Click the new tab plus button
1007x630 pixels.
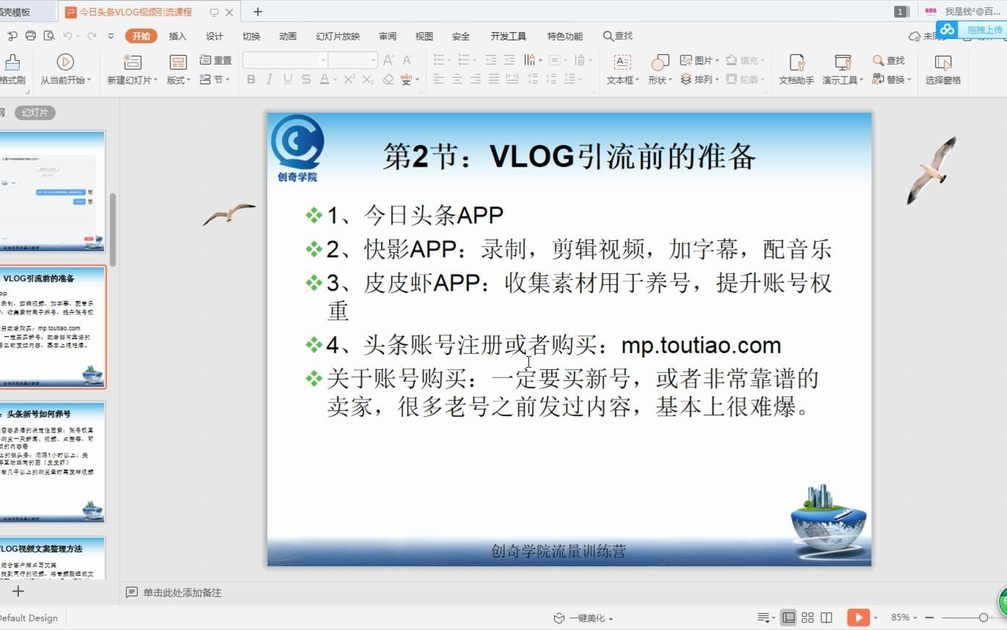click(258, 12)
